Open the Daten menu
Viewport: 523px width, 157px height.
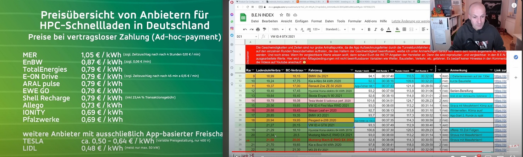[x=329, y=21]
